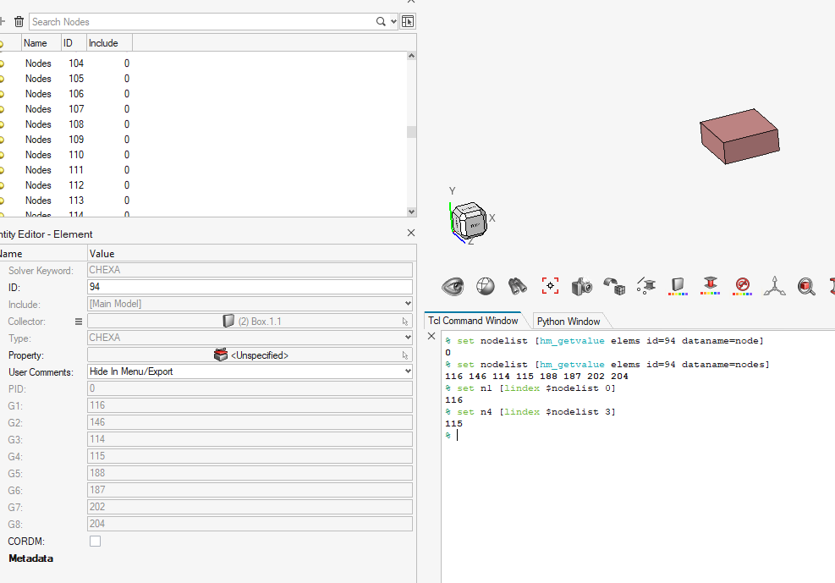Click the G4 field with value 115
The width and height of the screenshot is (835, 583).
pyautogui.click(x=250, y=456)
